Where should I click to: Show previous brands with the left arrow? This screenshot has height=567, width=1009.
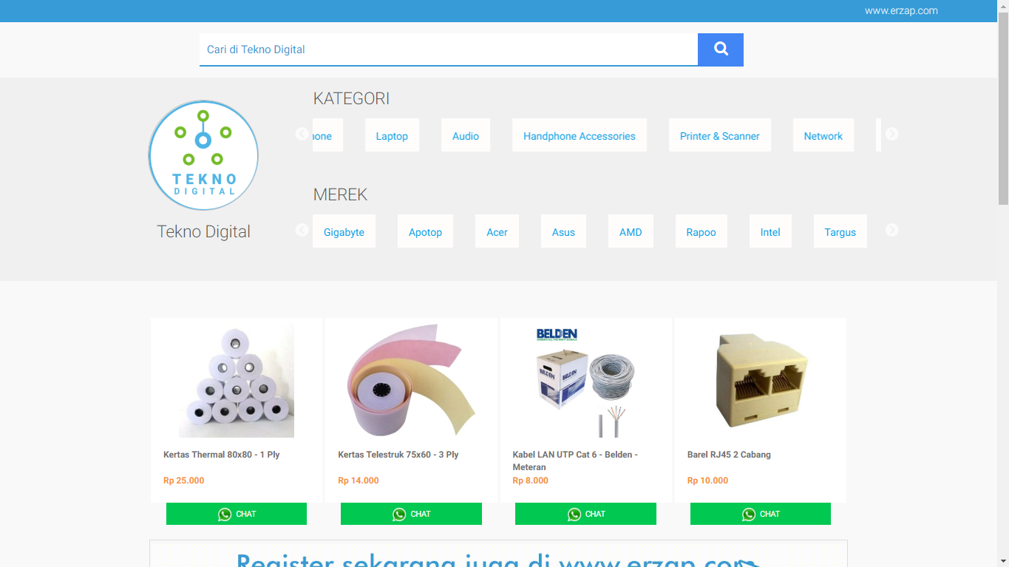(x=302, y=230)
